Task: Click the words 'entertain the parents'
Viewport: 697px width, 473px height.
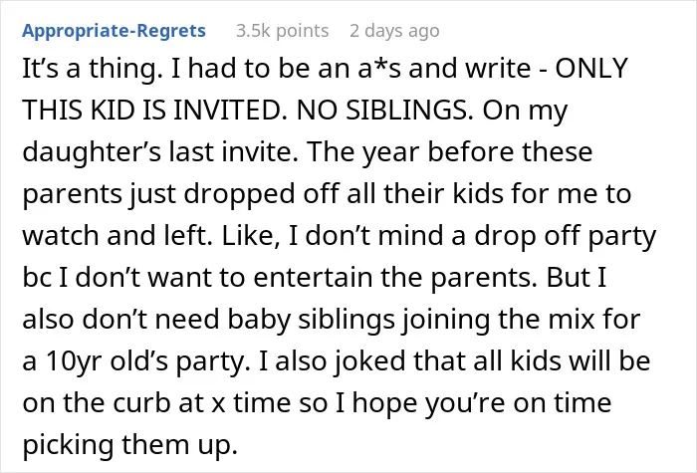Action: pyautogui.click(x=398, y=278)
